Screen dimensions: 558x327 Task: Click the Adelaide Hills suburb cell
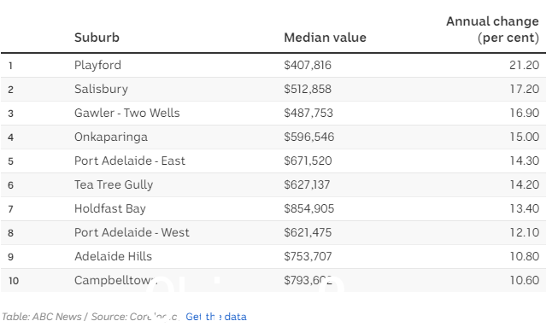(113, 256)
